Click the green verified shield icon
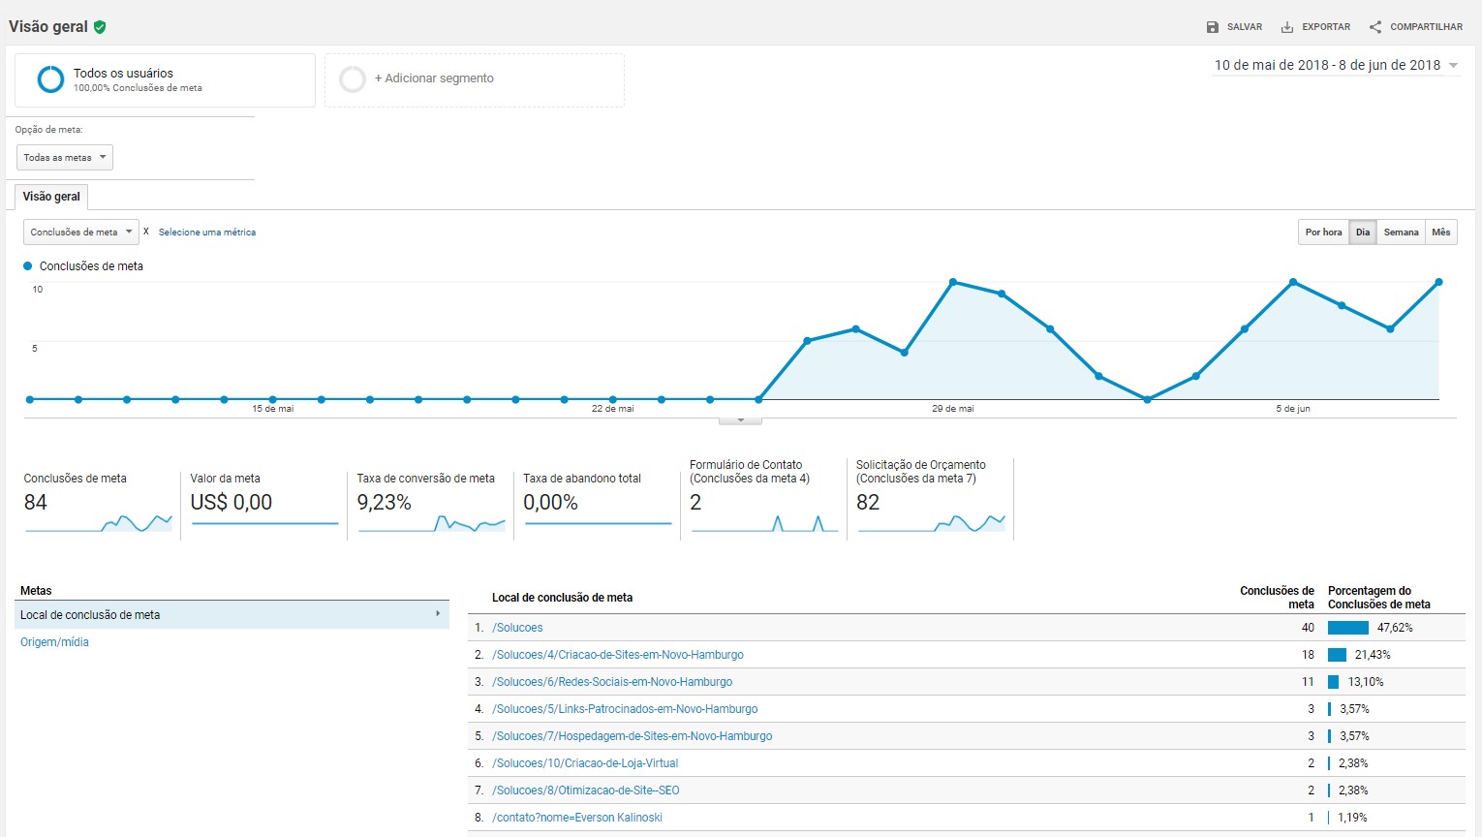 click(x=100, y=27)
